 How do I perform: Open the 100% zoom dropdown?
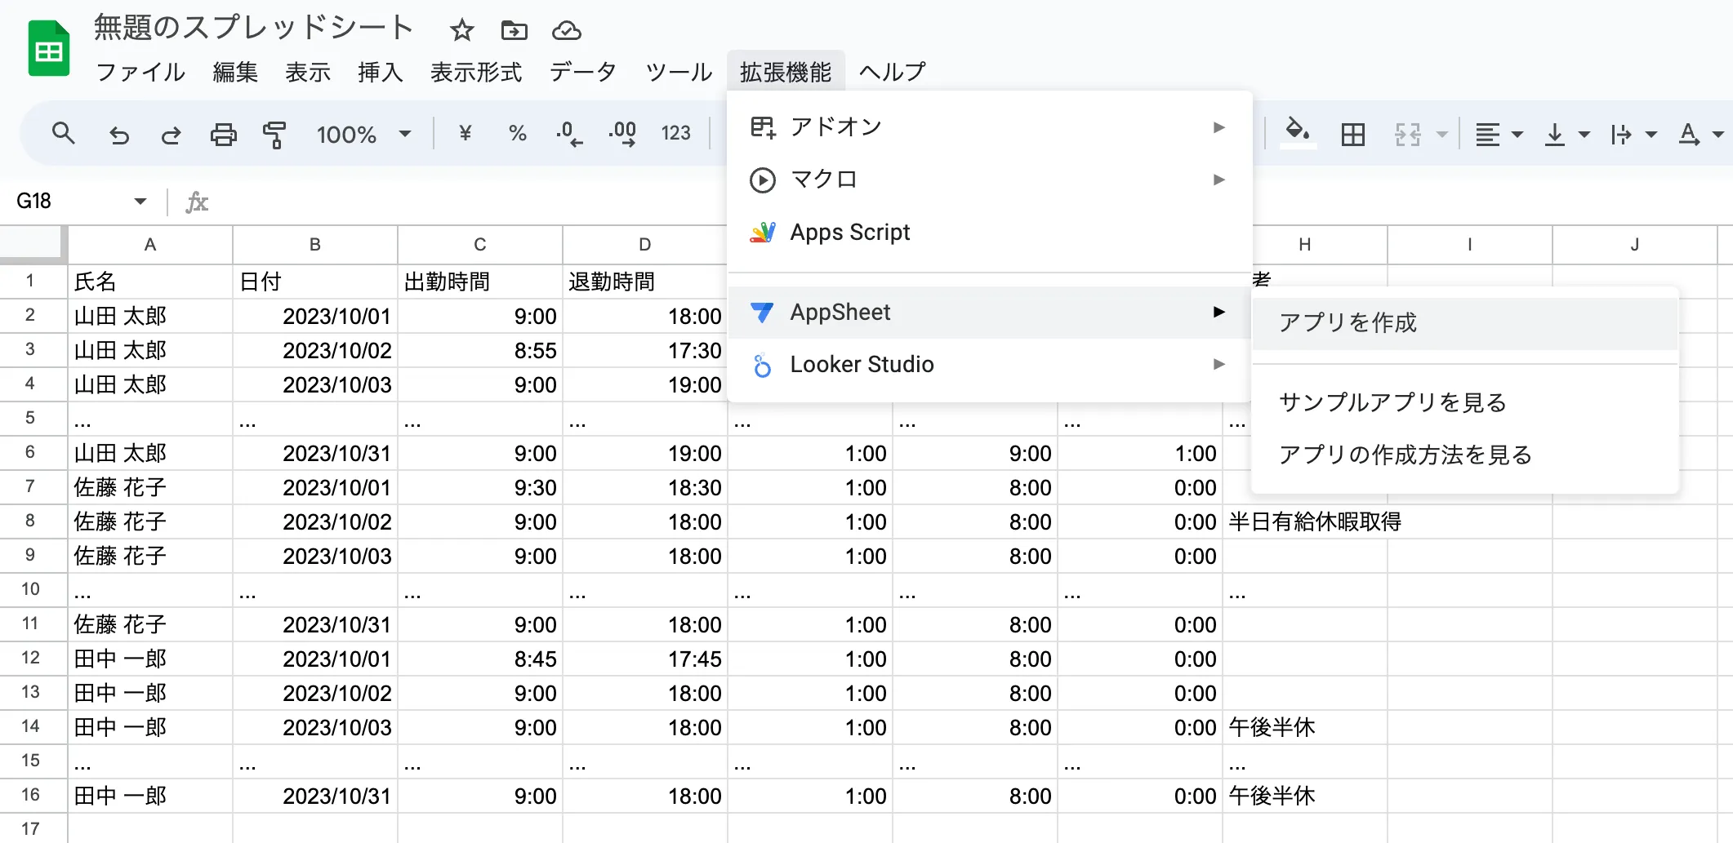coord(363,134)
